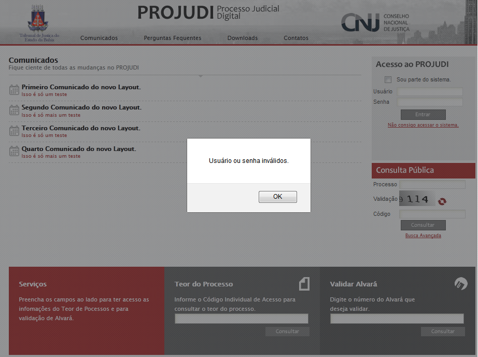Viewport: 478px width, 357px height.
Task: Focus the Usuário input field
Action: 429,92
